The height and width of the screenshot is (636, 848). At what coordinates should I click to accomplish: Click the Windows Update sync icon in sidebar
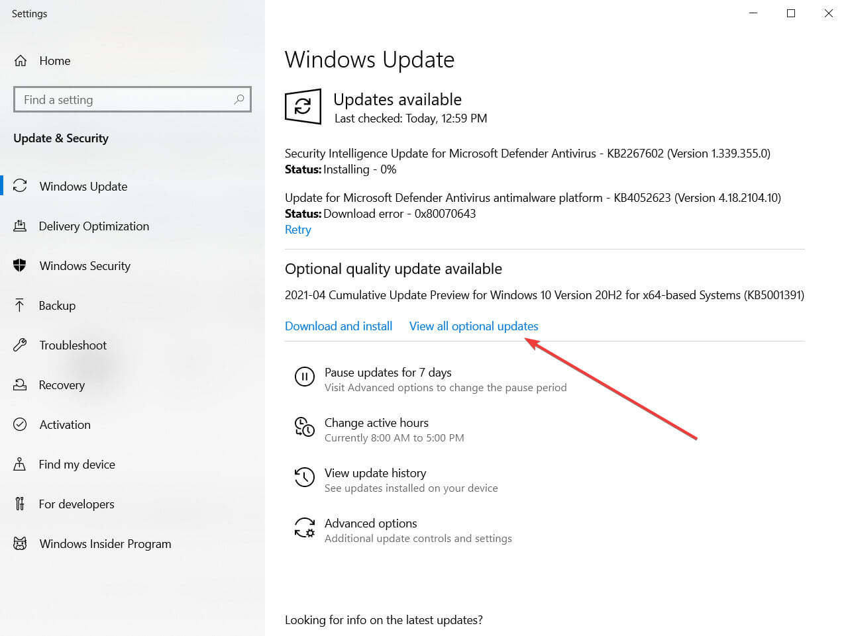(x=20, y=186)
